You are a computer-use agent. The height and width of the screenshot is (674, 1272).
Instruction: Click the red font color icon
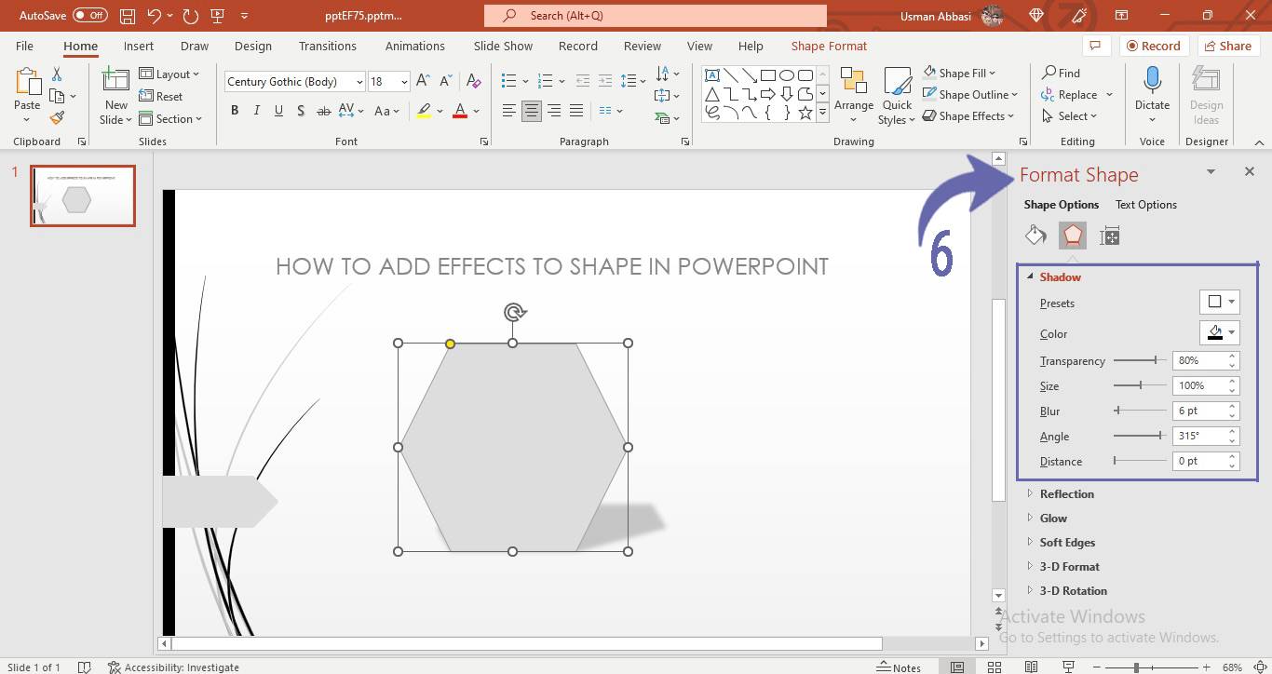(459, 111)
